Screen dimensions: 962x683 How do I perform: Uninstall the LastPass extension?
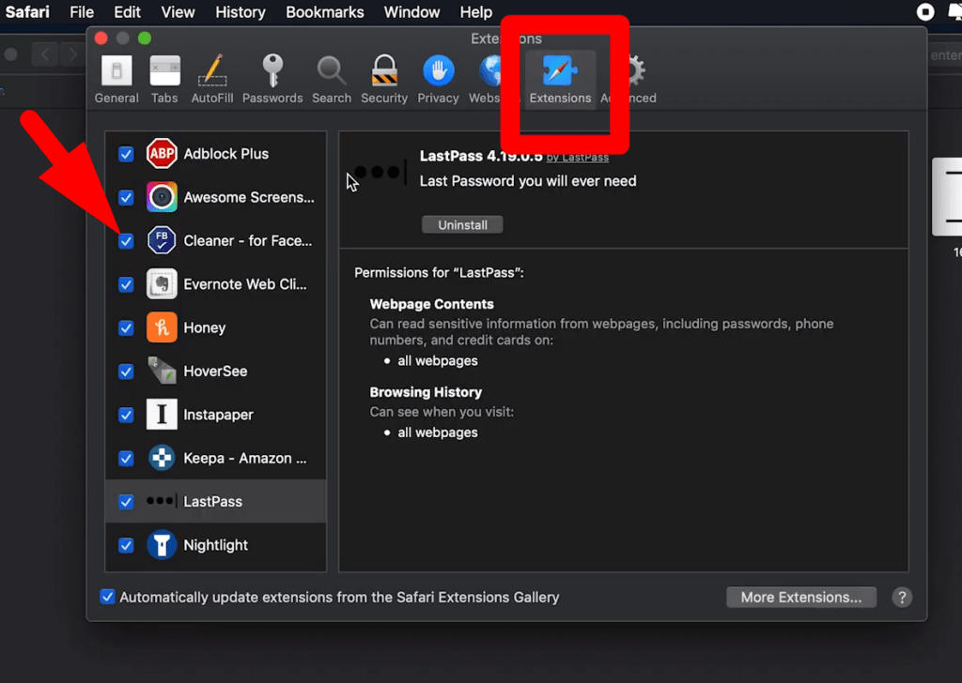[462, 225]
